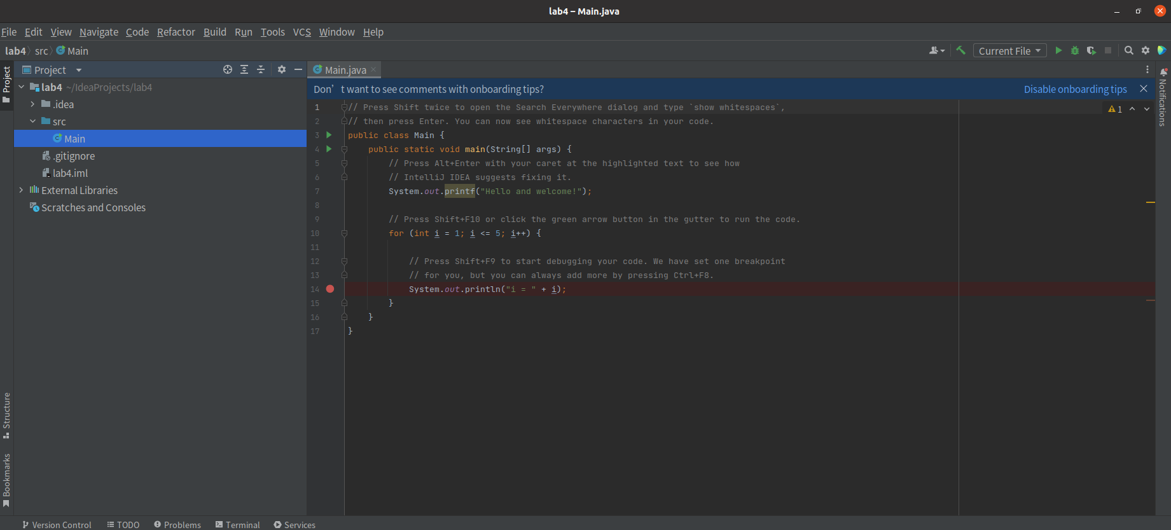Open the code-with-me user icon
Screen dimensions: 1171x530
click(x=934, y=50)
